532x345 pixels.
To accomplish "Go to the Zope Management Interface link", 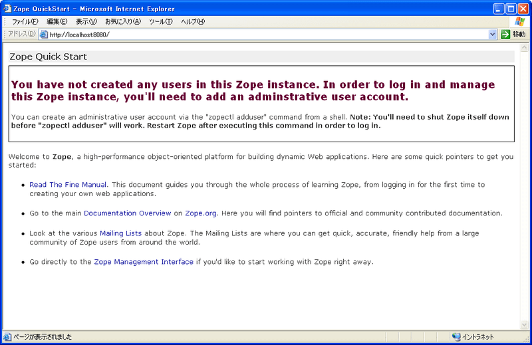I will tap(144, 262).
